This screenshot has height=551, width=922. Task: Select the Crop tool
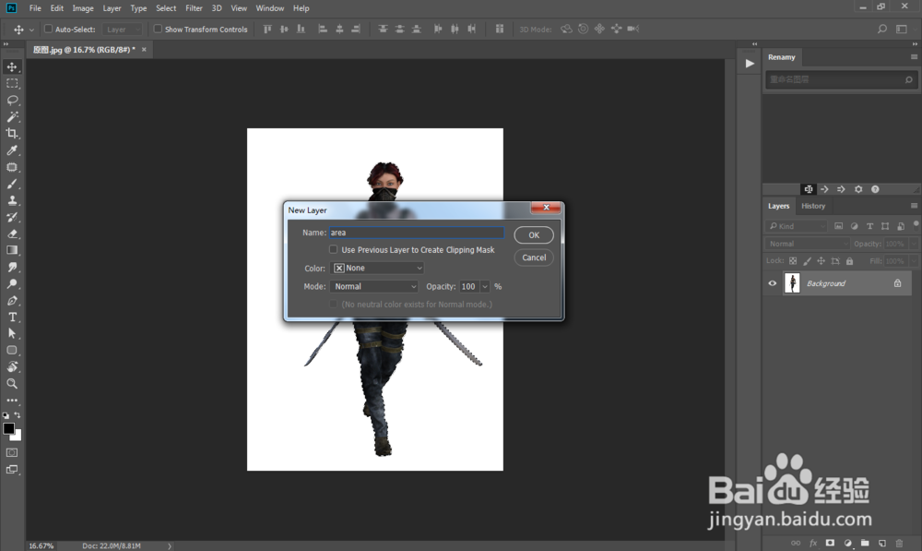tap(12, 134)
